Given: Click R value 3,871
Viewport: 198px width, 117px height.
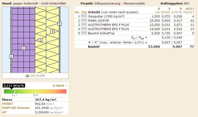Looking at the screenshot, I should pyautogui.click(x=178, y=25).
